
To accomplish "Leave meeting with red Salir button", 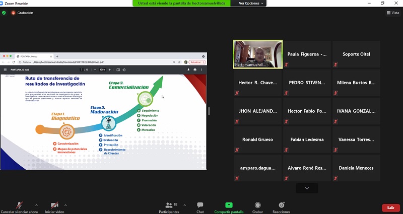I will (x=390, y=207).
